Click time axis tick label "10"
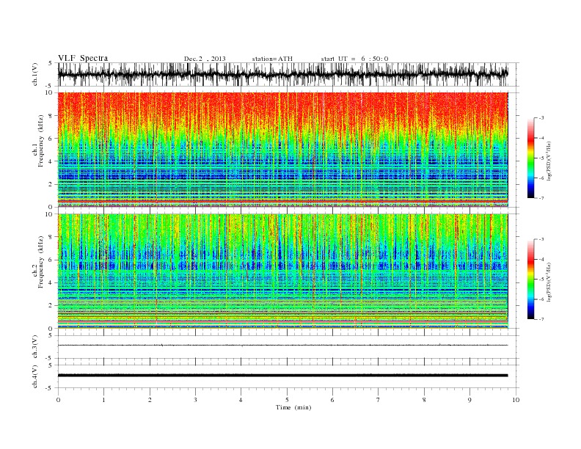The image size is (581, 449). pos(516,400)
